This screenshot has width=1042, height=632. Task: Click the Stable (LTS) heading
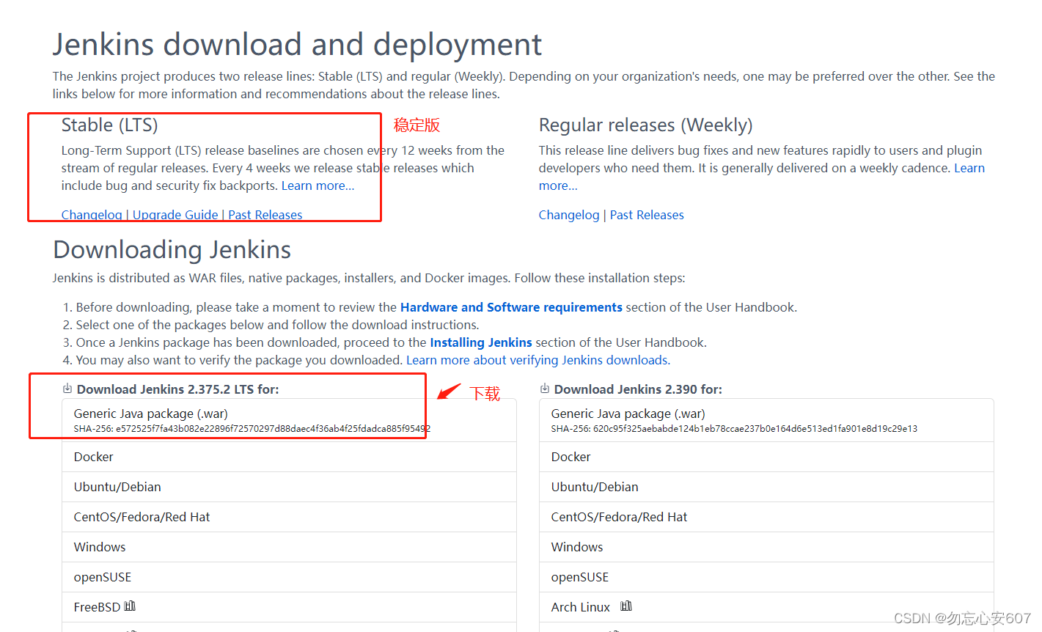[x=110, y=125]
